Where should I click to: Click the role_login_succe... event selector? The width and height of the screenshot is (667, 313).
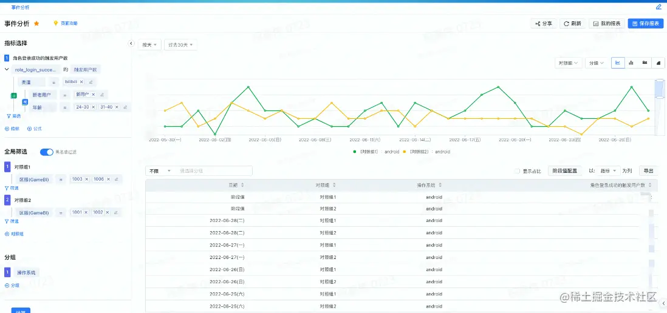[x=36, y=70]
